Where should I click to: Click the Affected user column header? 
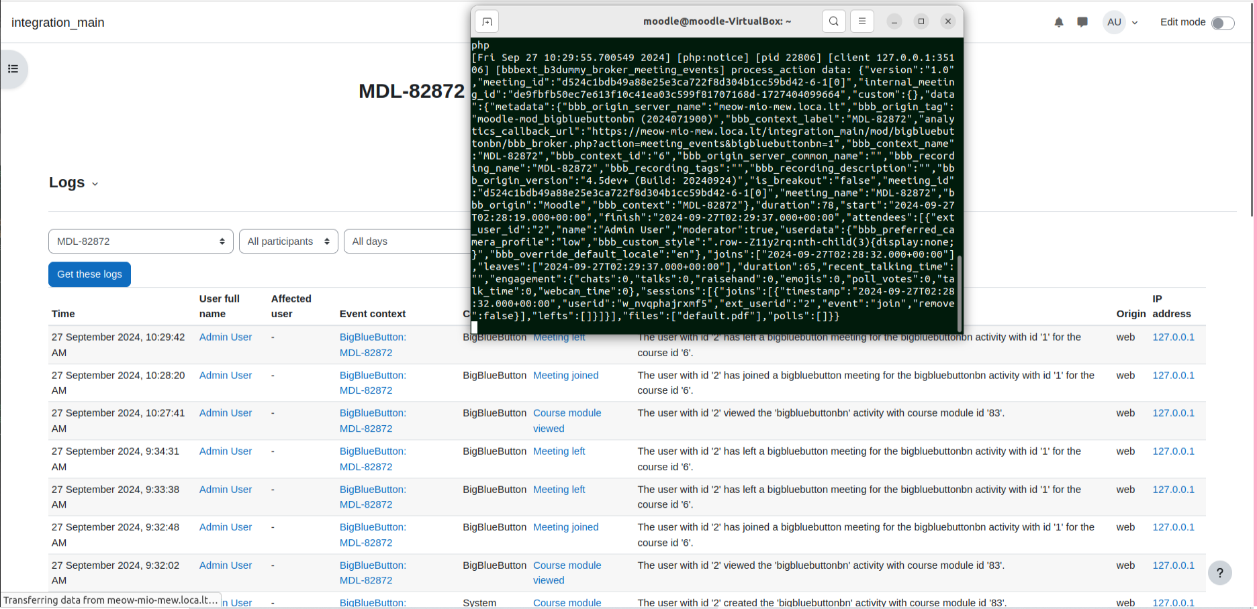tap(291, 307)
